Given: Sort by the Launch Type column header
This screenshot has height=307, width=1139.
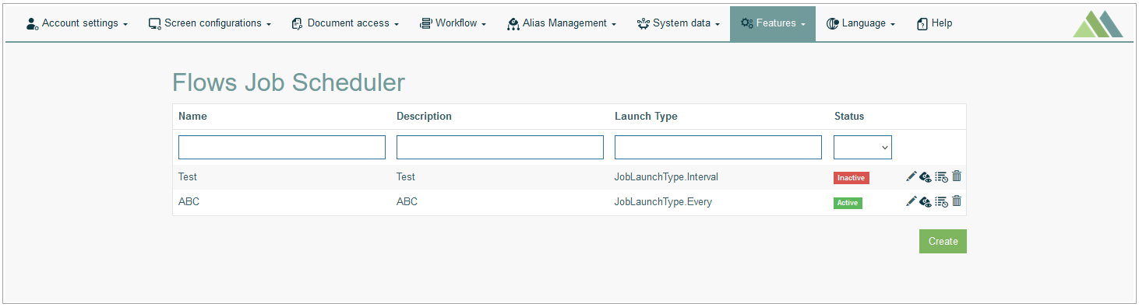Looking at the screenshot, I should 646,117.
